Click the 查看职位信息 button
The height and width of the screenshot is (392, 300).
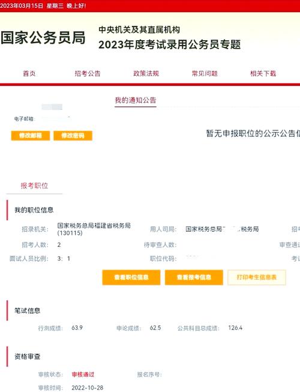coord(131,277)
